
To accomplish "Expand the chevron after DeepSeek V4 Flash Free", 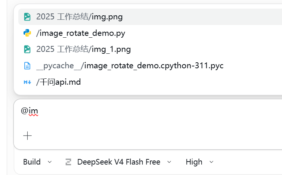I will click(169, 162).
